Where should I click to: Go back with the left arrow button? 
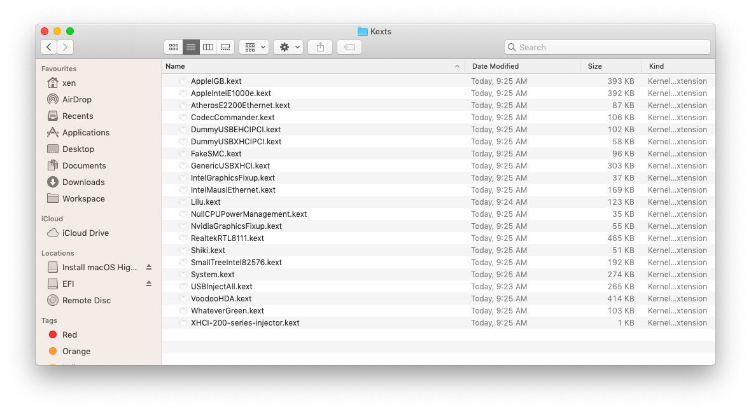pyautogui.click(x=49, y=47)
